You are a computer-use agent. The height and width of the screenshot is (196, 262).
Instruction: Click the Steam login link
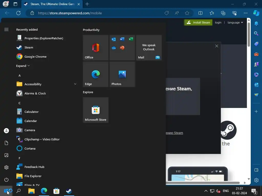click(x=218, y=22)
